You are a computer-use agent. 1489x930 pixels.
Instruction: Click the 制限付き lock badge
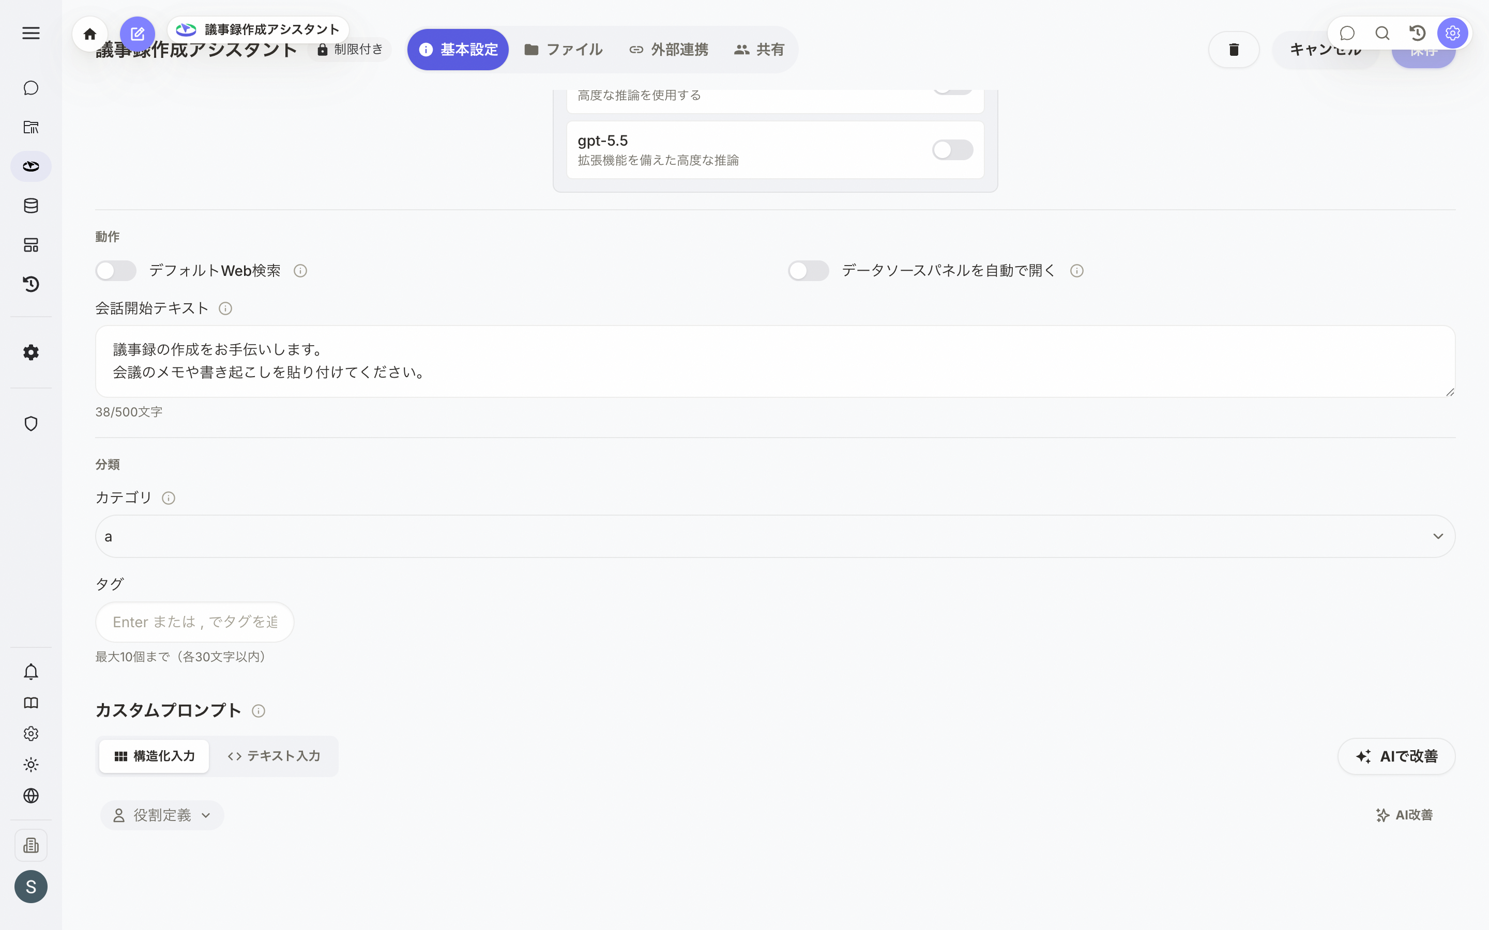click(x=350, y=50)
